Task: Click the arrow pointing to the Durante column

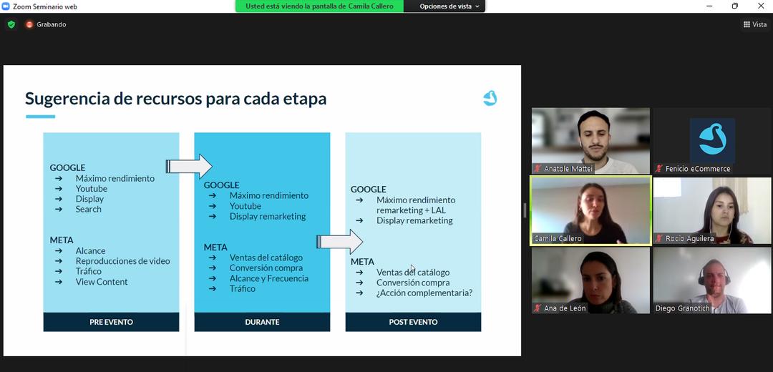Action: click(x=190, y=167)
